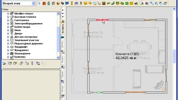
Task: Select the camera tripod tool
Action: (81, 3)
